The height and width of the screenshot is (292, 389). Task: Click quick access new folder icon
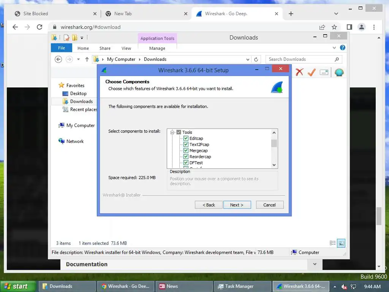pos(75,38)
